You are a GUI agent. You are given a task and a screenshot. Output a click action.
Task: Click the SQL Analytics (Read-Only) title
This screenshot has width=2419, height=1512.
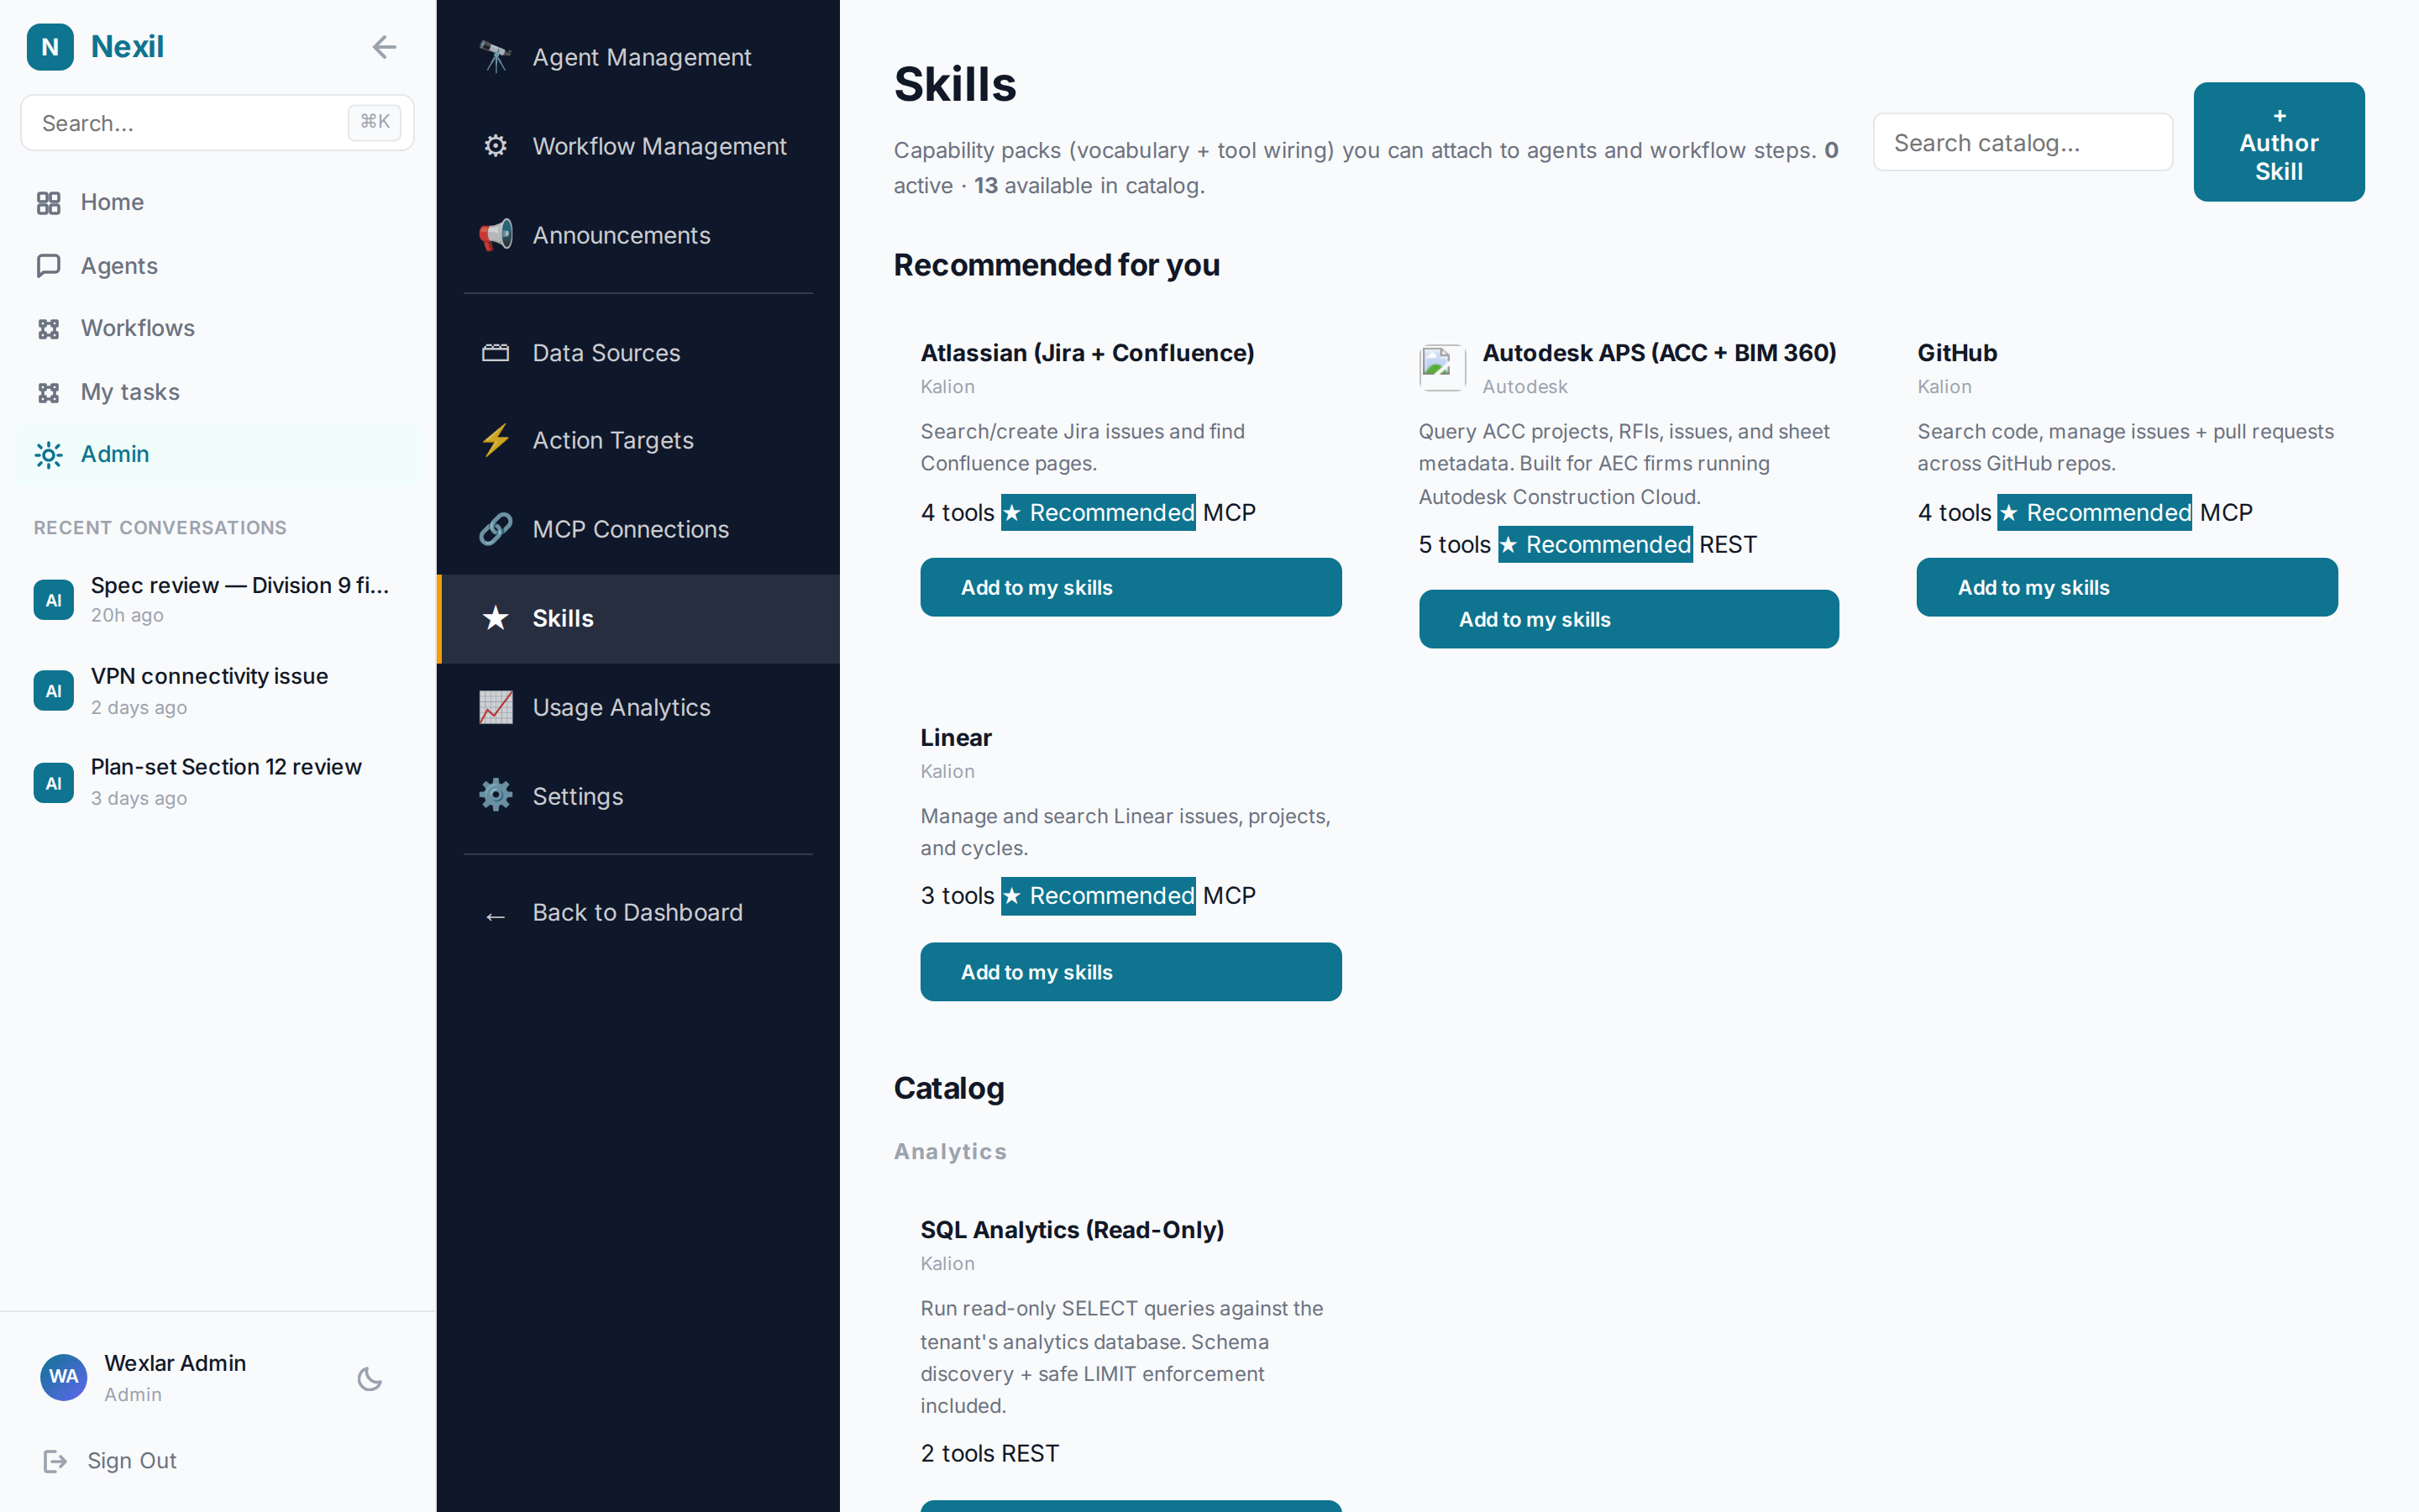pos(1072,1230)
